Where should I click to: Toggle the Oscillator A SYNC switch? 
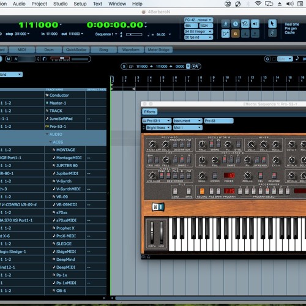pos(238,144)
